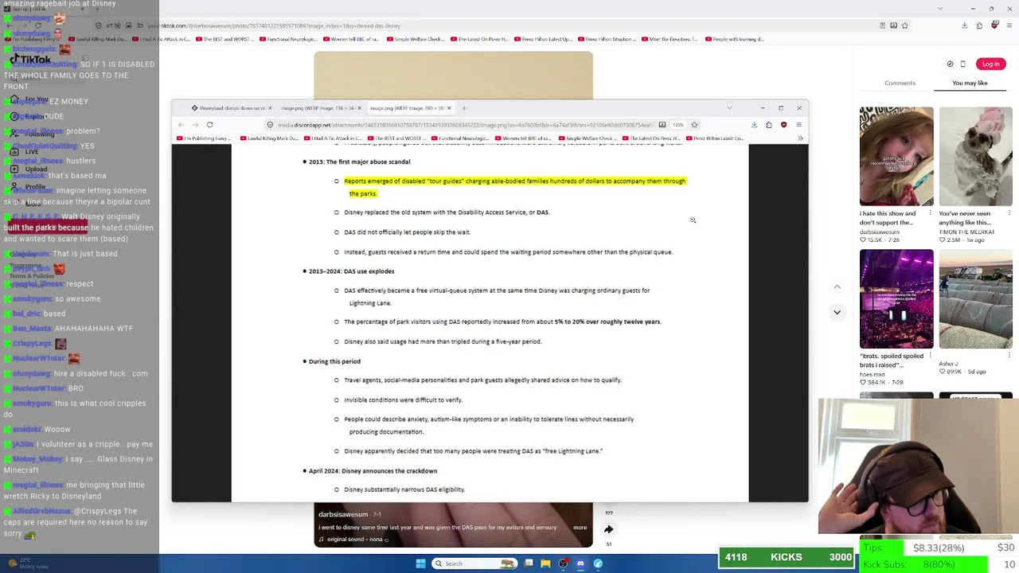This screenshot has height=573, width=1019.
Task: Click the 'original sound - nona' link
Action: pyautogui.click(x=355, y=540)
